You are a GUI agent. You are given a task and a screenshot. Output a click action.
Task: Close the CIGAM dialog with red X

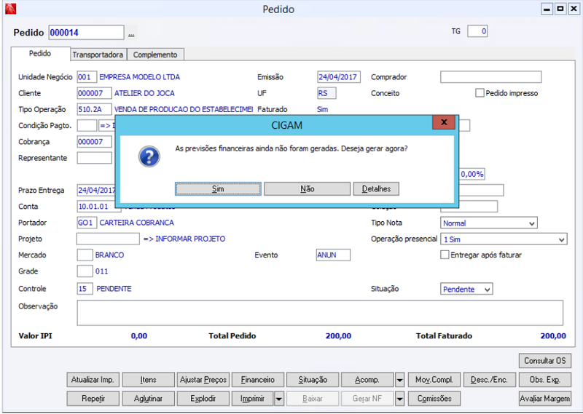tap(443, 122)
